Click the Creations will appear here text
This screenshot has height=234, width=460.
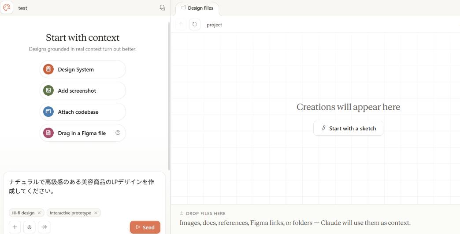[348, 107]
